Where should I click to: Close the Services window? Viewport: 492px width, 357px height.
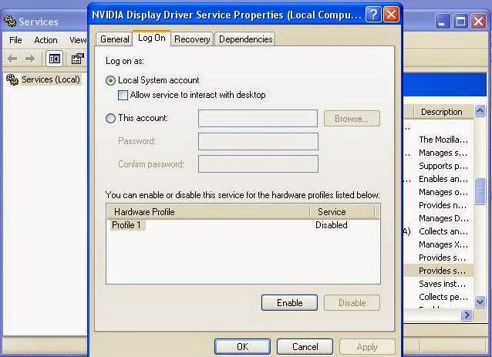[x=479, y=22]
